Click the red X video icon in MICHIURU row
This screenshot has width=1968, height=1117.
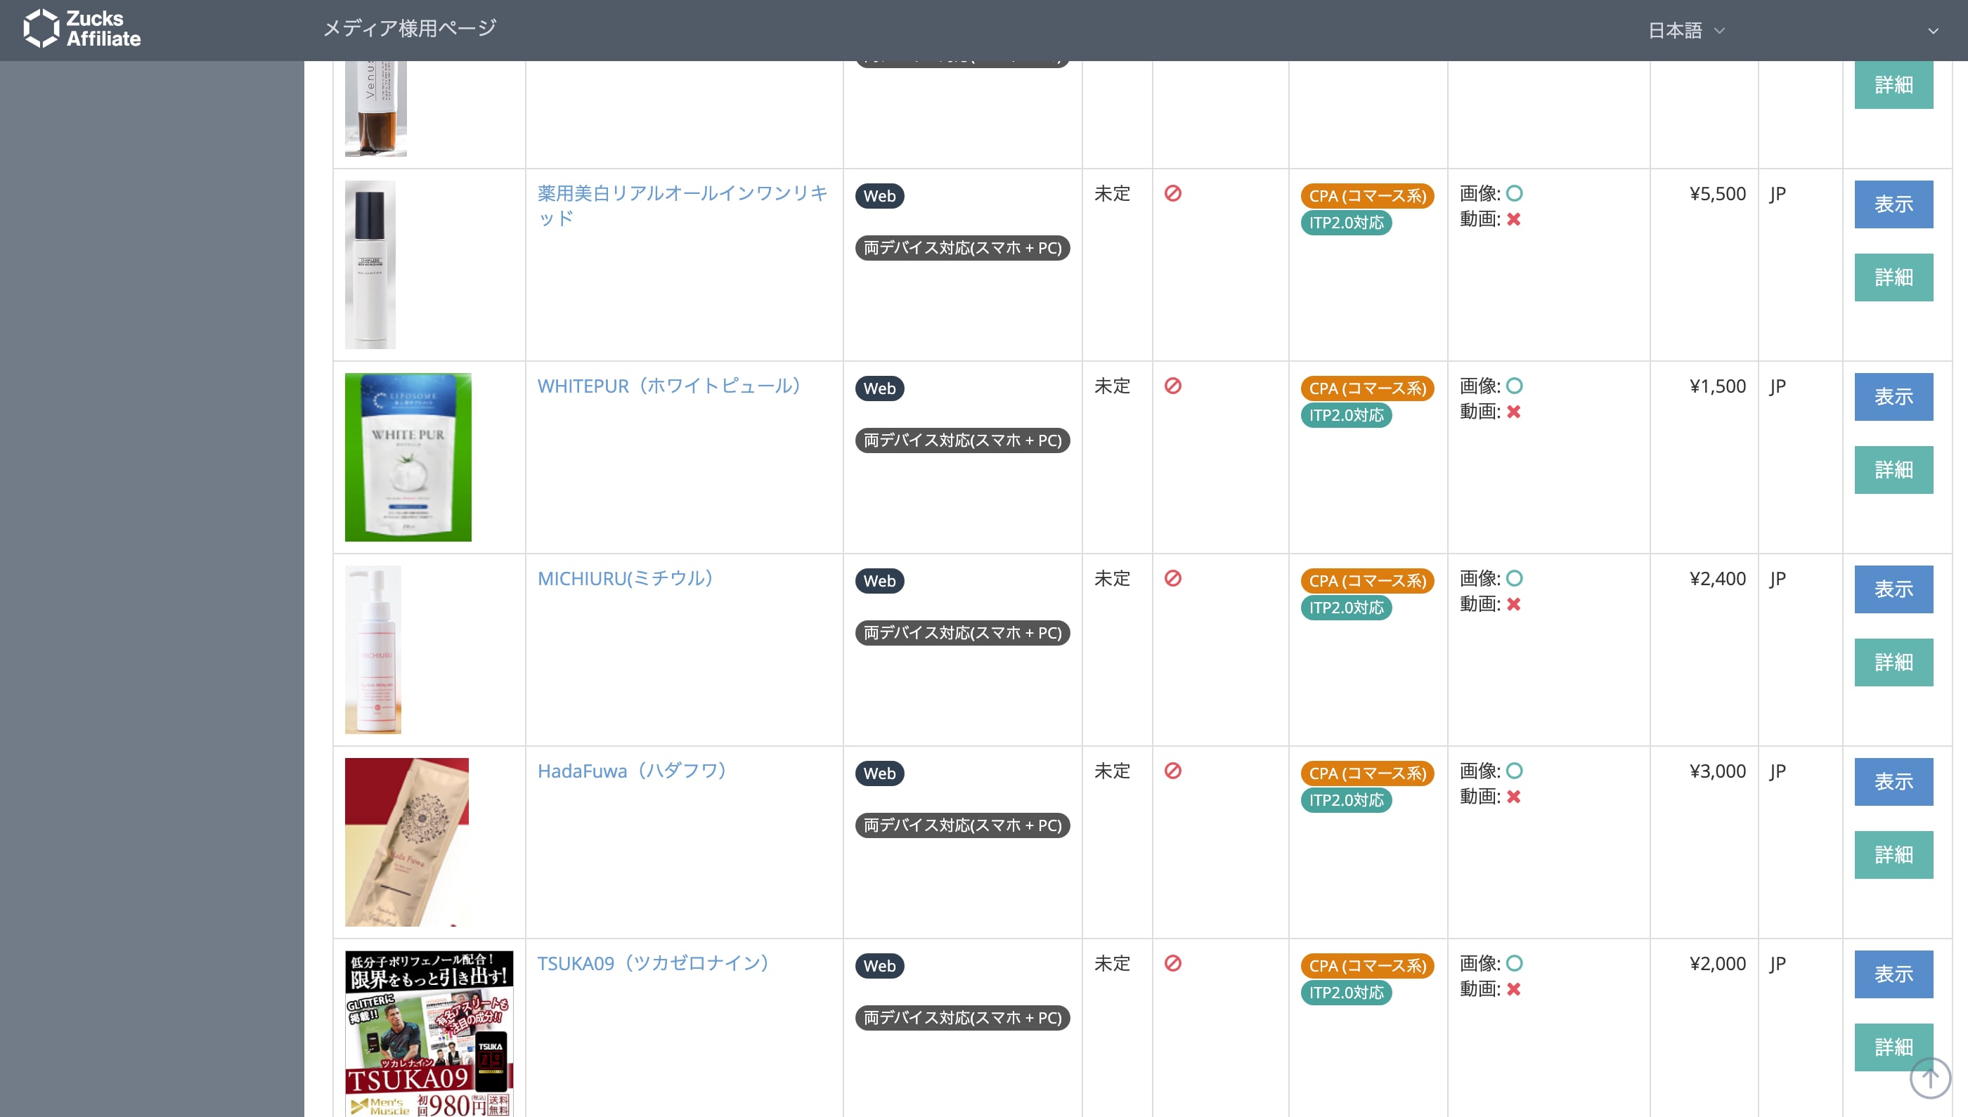point(1514,606)
